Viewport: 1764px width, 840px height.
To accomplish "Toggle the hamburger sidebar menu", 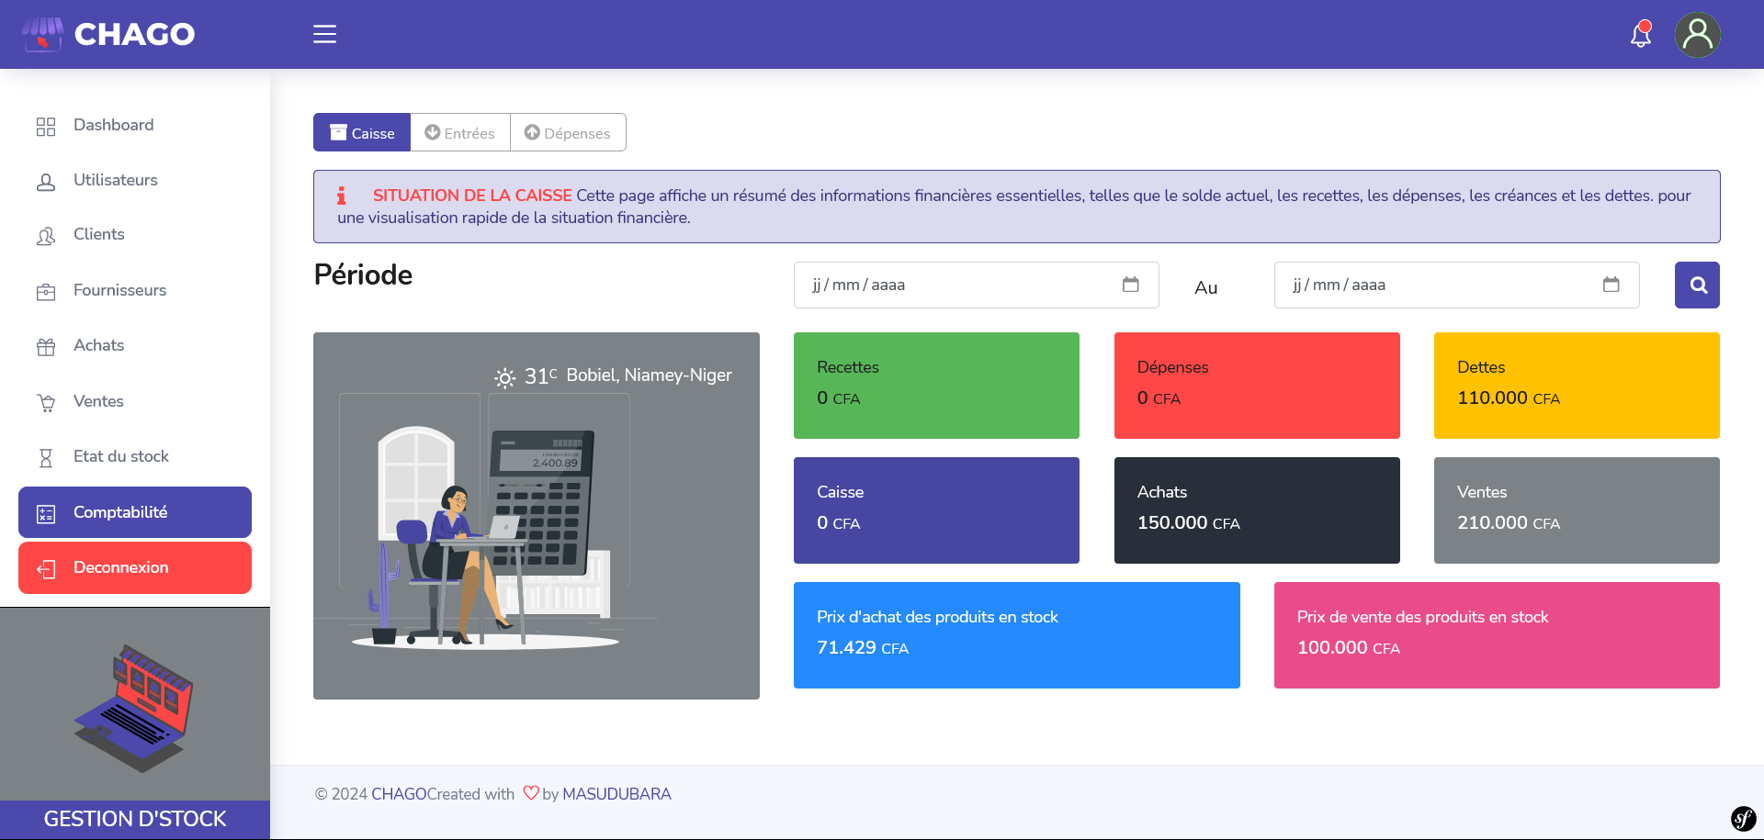I will pyautogui.click(x=324, y=34).
